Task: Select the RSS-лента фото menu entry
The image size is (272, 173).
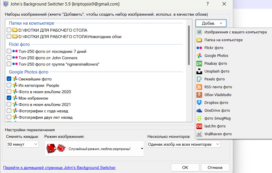Action: tap(233, 87)
